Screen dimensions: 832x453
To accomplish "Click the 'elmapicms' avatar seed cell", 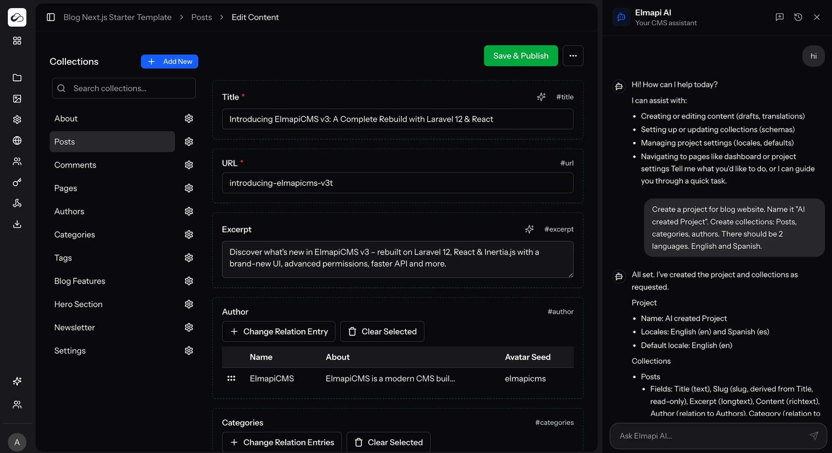I will [525, 378].
